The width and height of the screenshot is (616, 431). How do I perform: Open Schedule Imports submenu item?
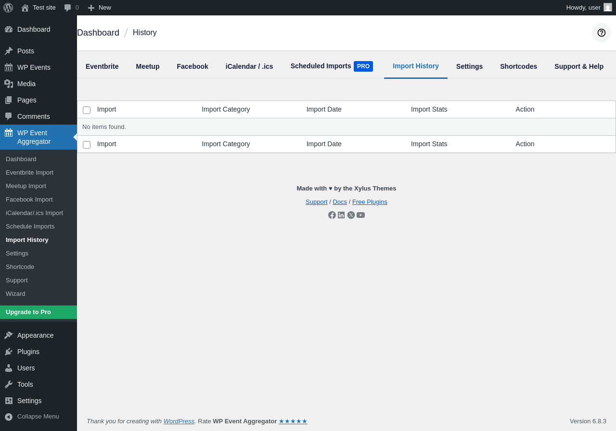[38, 227]
